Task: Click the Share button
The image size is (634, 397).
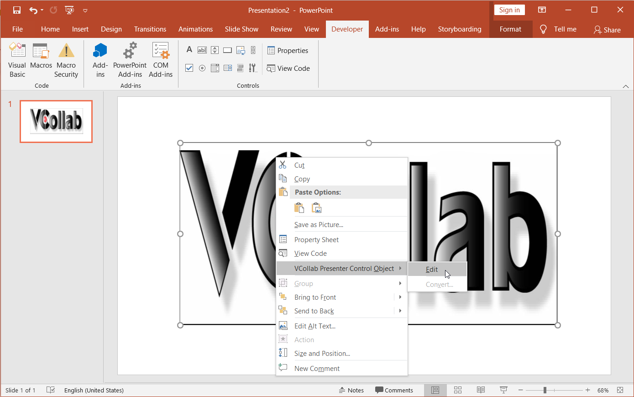Action: pyautogui.click(x=607, y=30)
